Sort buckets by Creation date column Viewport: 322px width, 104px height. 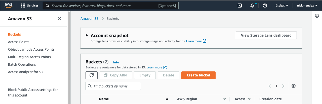(x=270, y=99)
